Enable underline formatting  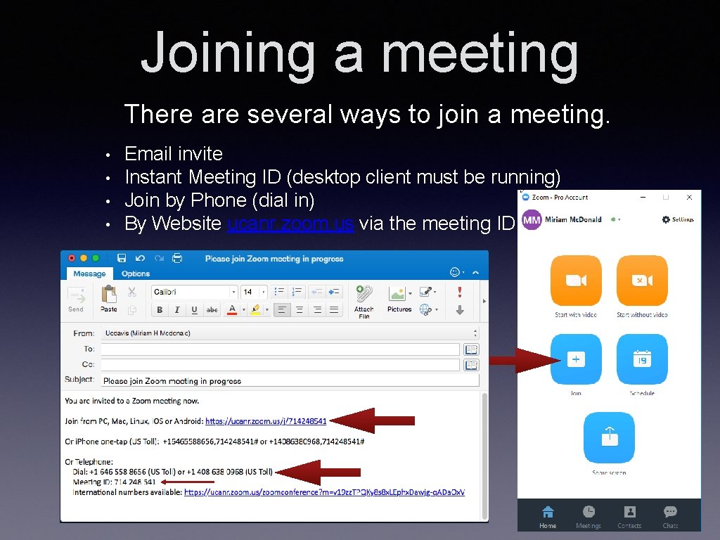[x=195, y=309]
